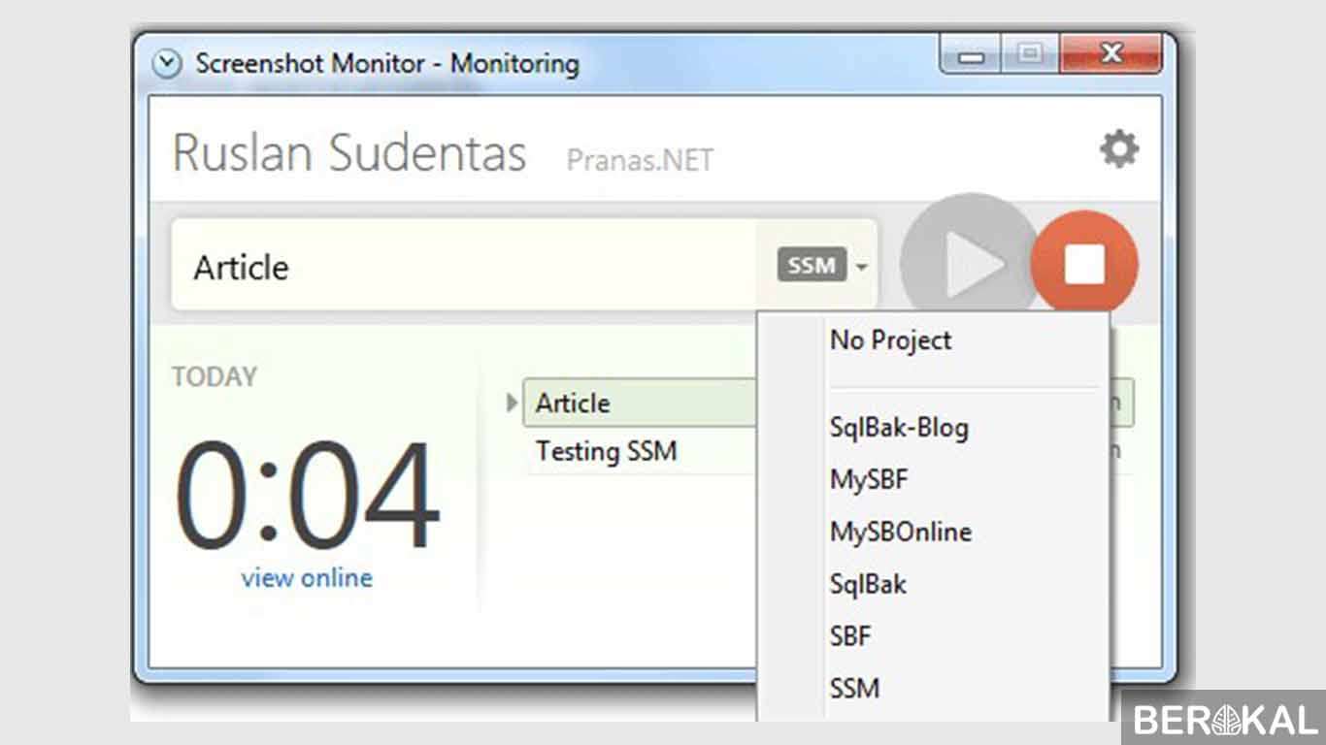
Task: Click the Article task input field
Action: (x=464, y=265)
